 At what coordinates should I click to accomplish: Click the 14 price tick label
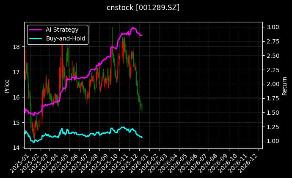(x=16, y=148)
